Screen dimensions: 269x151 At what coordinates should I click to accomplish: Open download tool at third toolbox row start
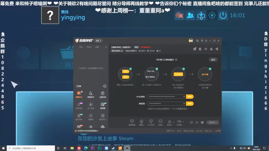coord(79,117)
